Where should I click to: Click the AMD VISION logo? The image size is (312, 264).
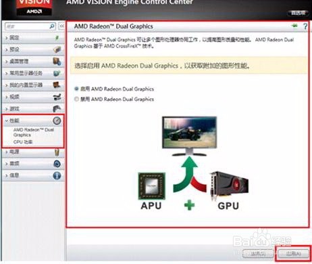point(34,7)
